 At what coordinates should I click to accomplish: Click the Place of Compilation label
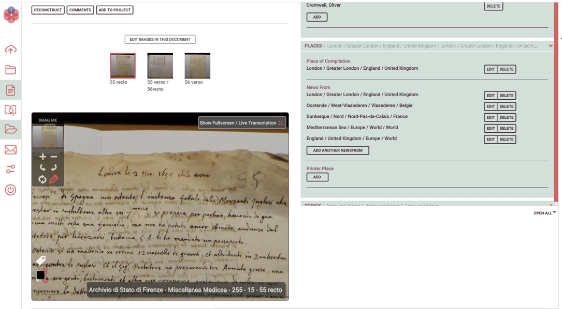(328, 61)
